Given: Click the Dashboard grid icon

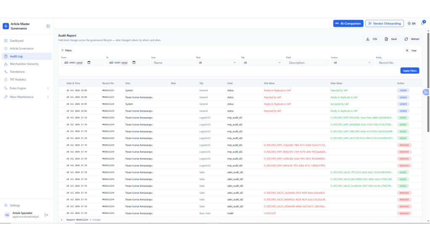Looking at the screenshot, I should point(6,41).
